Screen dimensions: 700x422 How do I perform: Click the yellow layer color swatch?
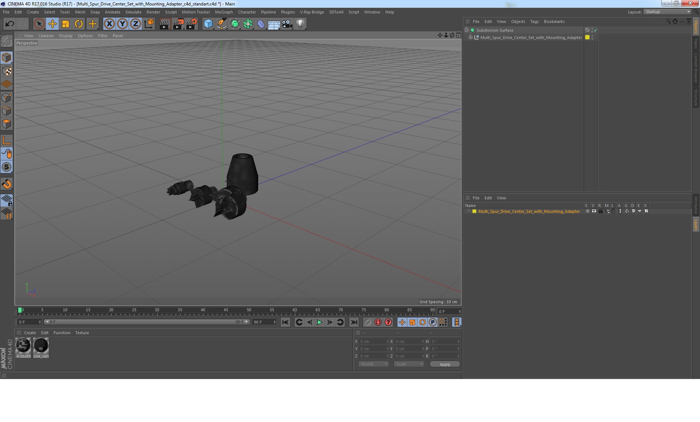474,211
